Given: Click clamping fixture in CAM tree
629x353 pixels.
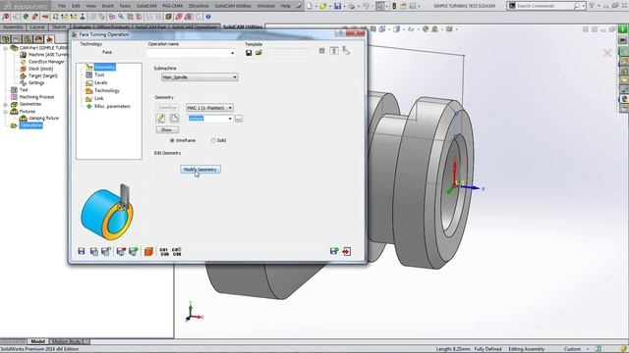Looking at the screenshot, I should (x=43, y=118).
